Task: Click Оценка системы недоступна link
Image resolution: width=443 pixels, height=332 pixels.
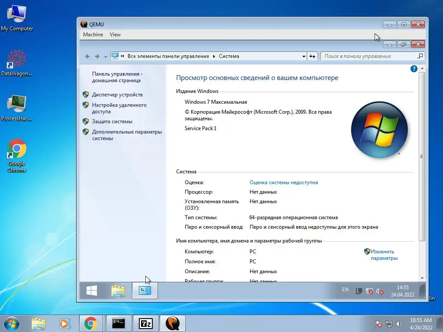Action: pyautogui.click(x=284, y=182)
